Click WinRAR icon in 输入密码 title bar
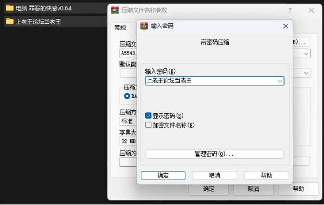Image resolution: width=324 pixels, height=205 pixels. coord(144,26)
